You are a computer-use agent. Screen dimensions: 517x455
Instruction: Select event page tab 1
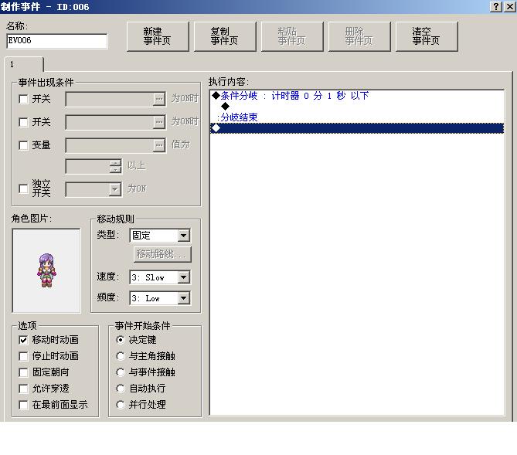click(x=23, y=64)
